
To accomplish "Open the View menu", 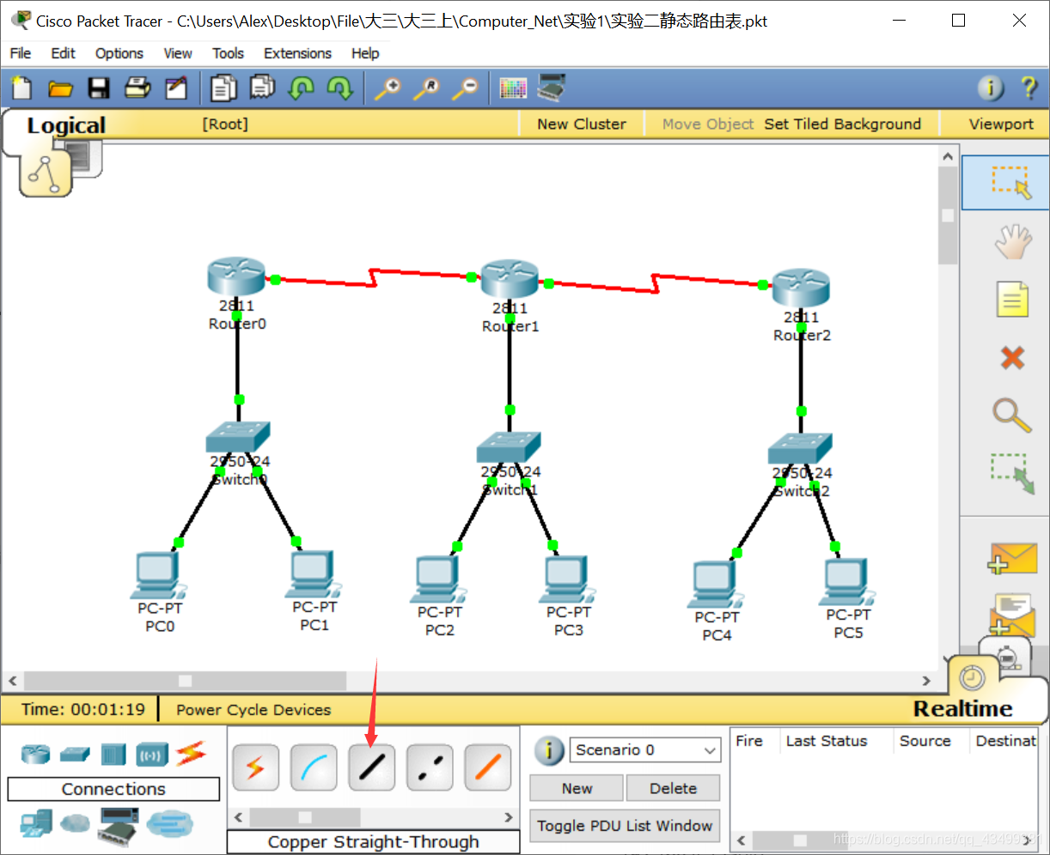I will tap(178, 53).
